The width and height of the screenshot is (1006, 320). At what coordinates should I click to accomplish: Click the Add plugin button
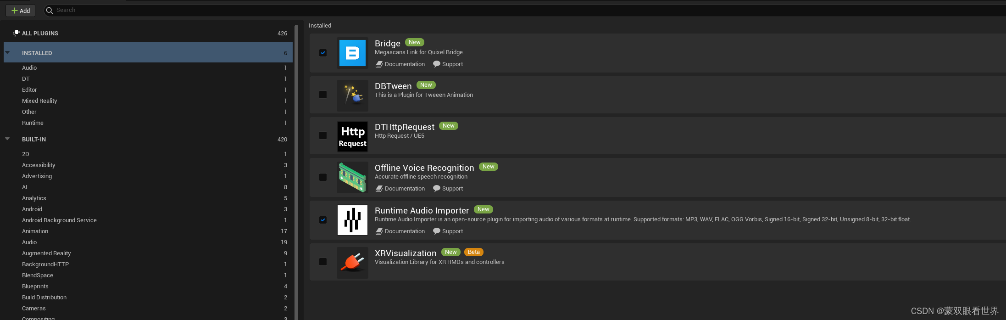[21, 11]
